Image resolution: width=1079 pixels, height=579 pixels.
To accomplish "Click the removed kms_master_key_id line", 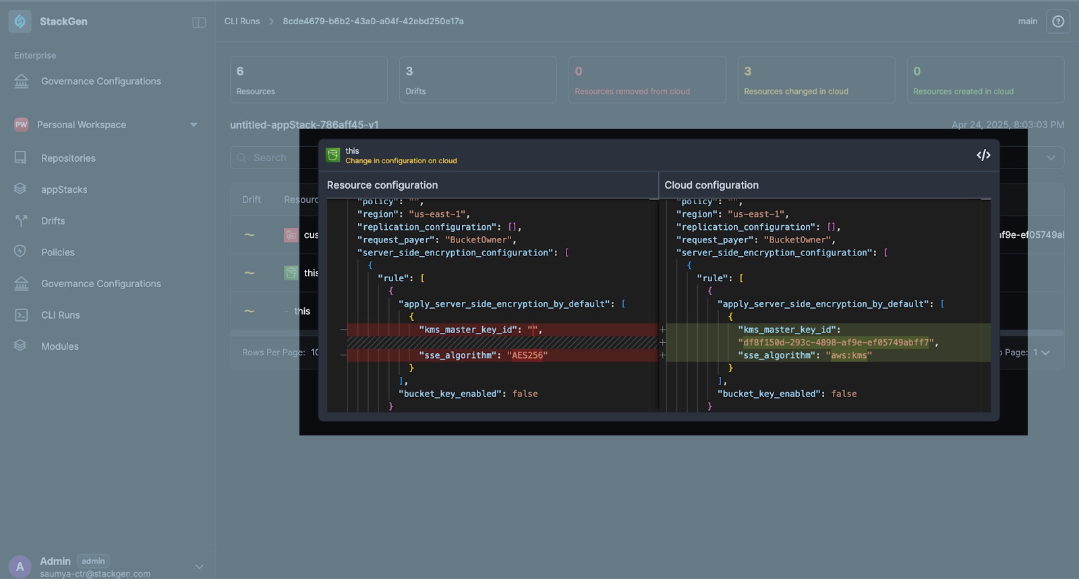I will coord(502,330).
